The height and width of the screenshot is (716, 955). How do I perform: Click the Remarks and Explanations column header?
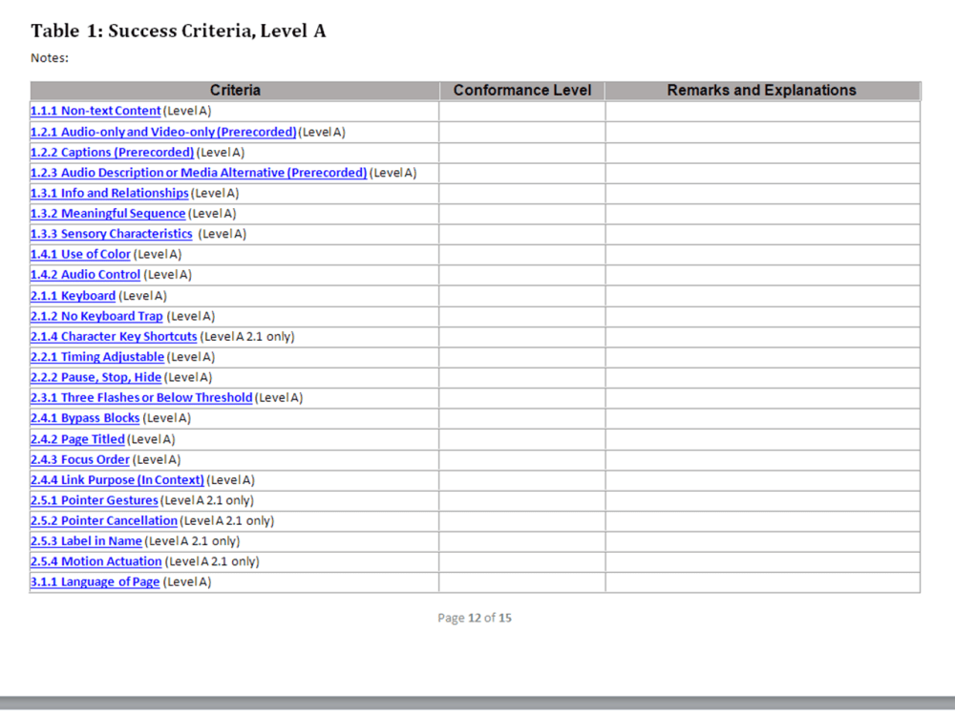[x=762, y=90]
